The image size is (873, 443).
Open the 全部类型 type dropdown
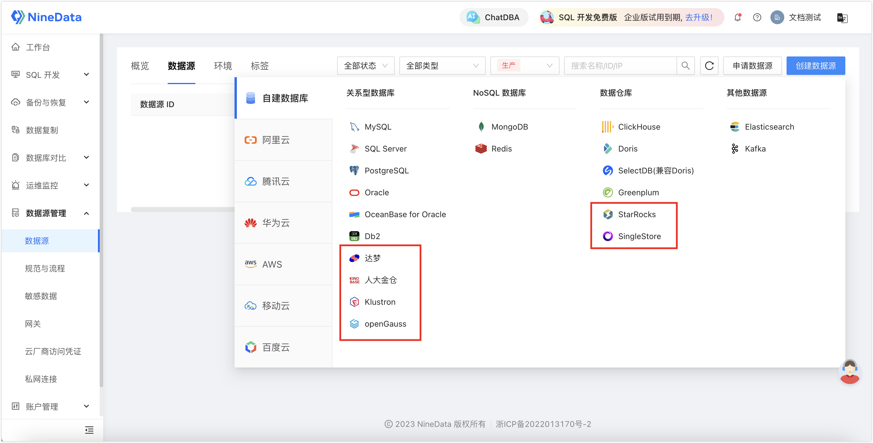(x=442, y=66)
